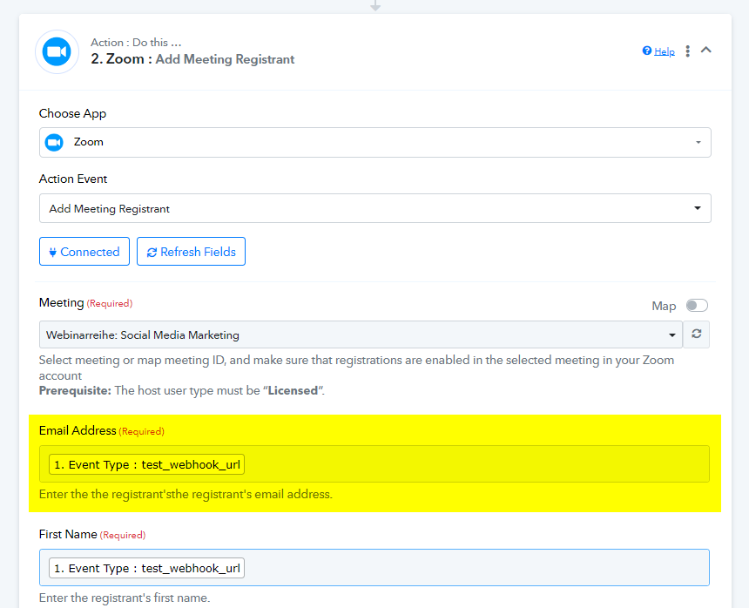Click inside the First Name field
749x608 pixels.
(x=374, y=567)
